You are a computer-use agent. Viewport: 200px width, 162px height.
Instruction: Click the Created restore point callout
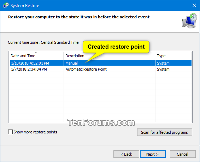[x=116, y=47]
